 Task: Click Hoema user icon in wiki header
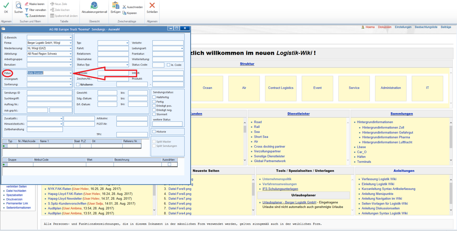[363, 27]
